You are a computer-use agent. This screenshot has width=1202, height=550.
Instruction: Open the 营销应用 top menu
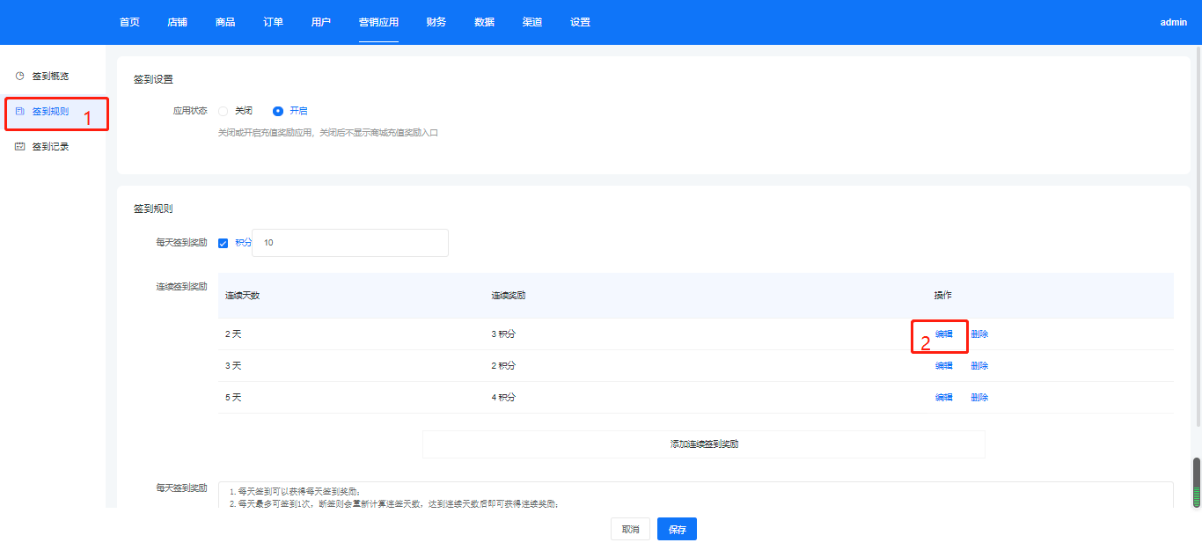click(378, 22)
